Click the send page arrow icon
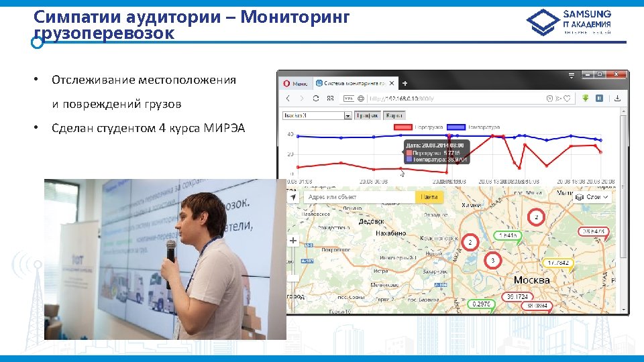Screen dimensions: 644x362 (x=558, y=99)
